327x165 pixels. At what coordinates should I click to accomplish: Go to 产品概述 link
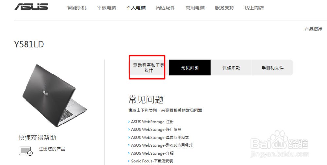click(314, 29)
